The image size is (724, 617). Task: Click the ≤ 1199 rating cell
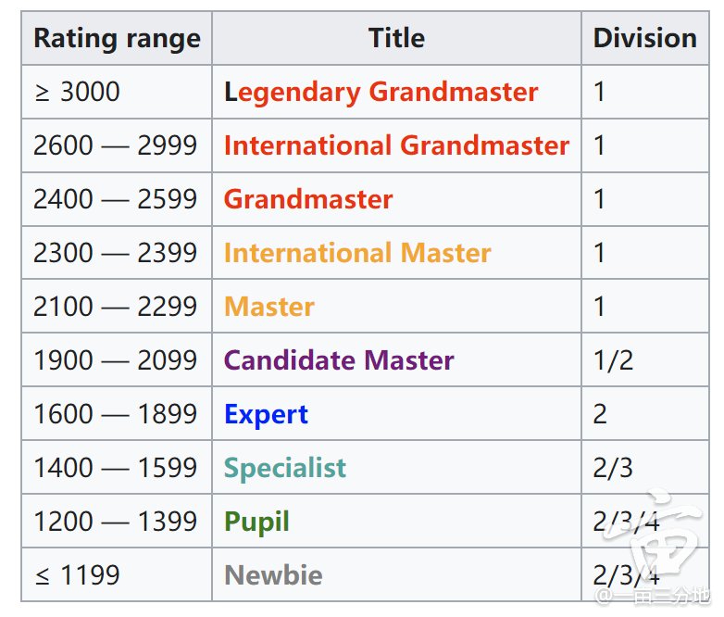tap(117, 575)
